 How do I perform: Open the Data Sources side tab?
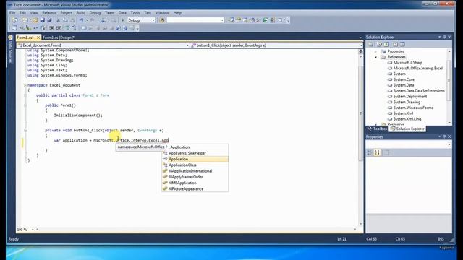[x=10, y=48]
